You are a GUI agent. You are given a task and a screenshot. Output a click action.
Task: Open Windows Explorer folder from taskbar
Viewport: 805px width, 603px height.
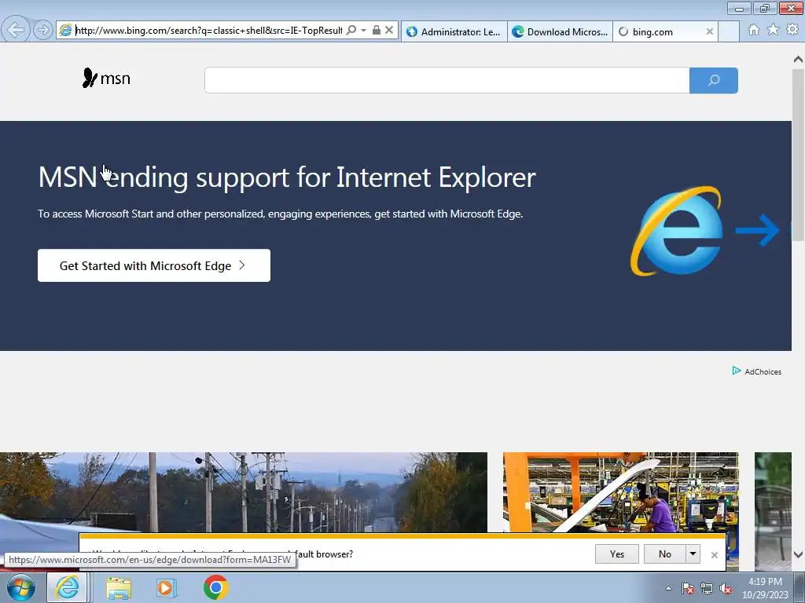(119, 587)
